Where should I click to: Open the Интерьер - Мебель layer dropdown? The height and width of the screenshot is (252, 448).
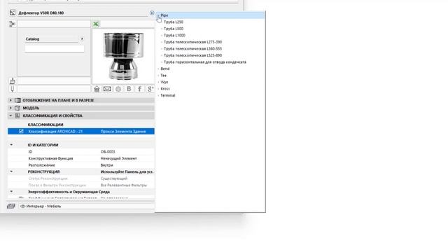pos(87,206)
